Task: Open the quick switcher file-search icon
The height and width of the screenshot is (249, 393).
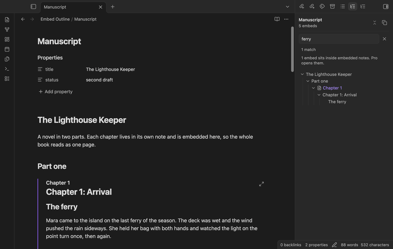Action: pyautogui.click(x=7, y=20)
